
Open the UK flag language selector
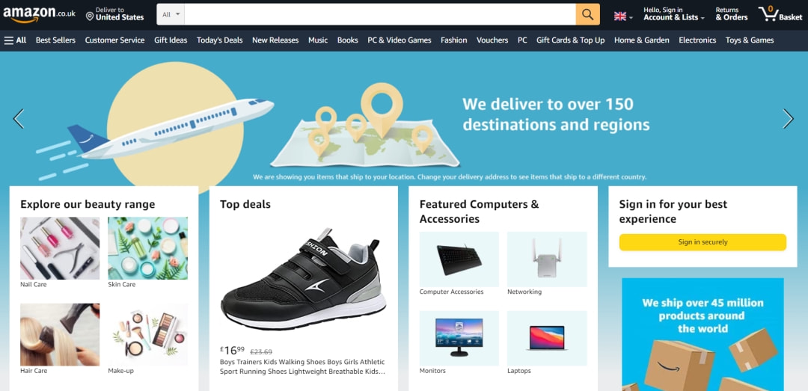tap(623, 16)
